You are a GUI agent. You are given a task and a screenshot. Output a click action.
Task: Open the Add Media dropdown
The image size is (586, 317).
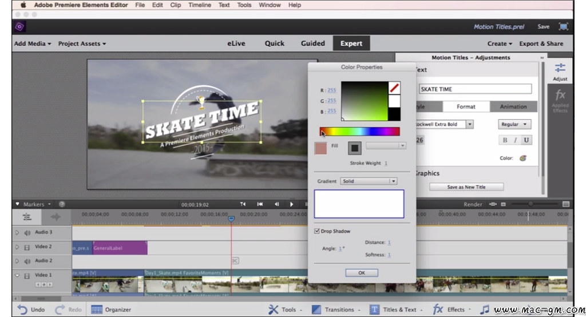pyautogui.click(x=33, y=43)
